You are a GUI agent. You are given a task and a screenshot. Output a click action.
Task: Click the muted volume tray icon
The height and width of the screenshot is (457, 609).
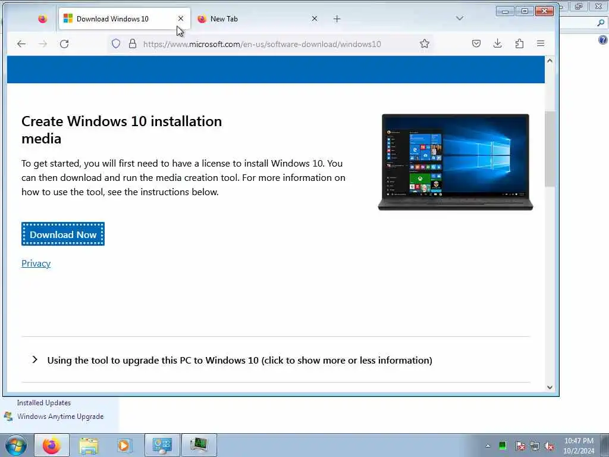[x=549, y=446]
